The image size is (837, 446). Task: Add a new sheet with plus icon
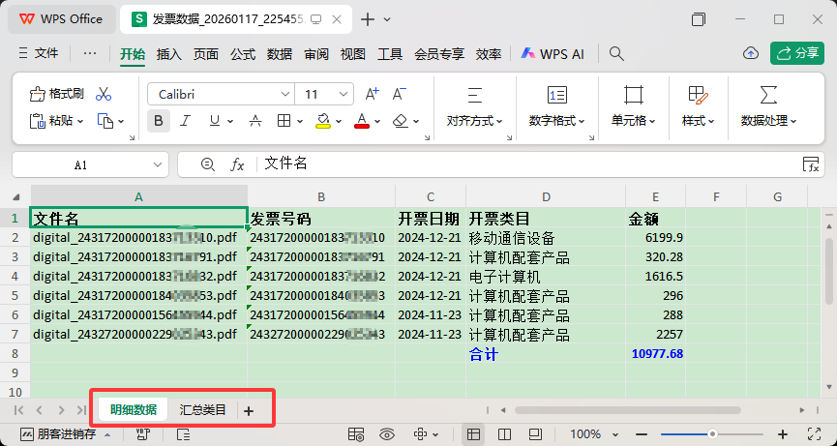coord(249,411)
